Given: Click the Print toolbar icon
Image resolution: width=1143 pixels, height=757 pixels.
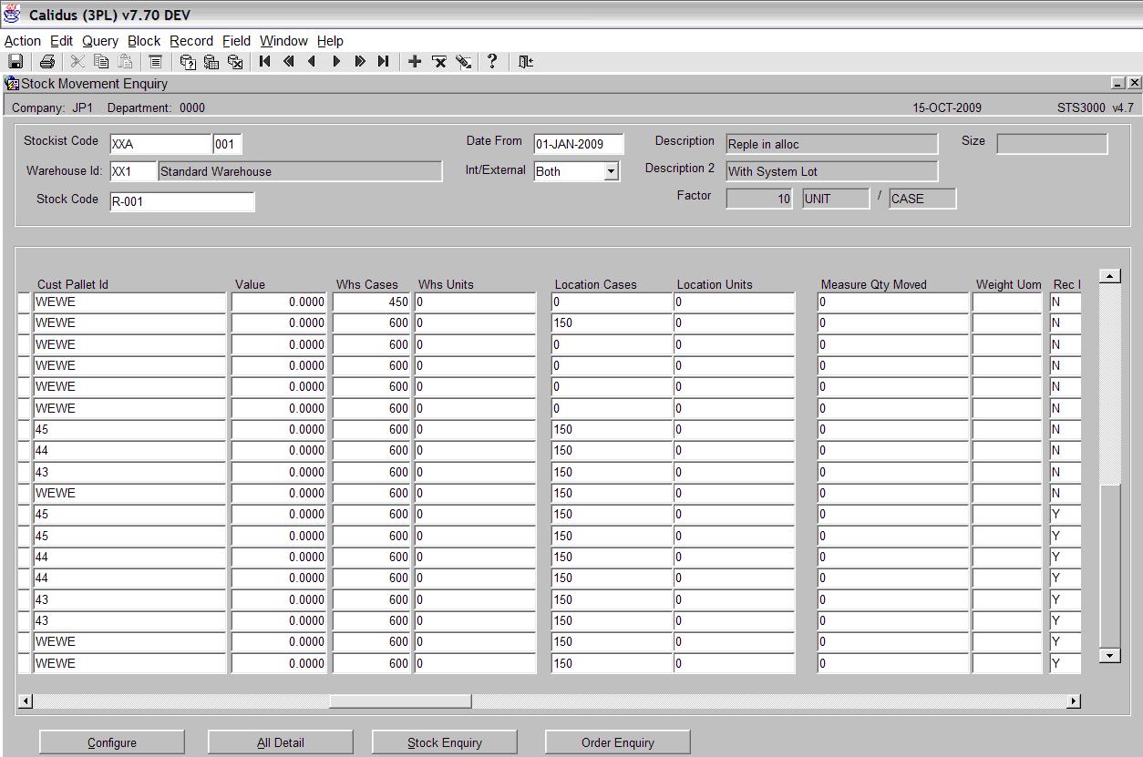Looking at the screenshot, I should click(46, 62).
